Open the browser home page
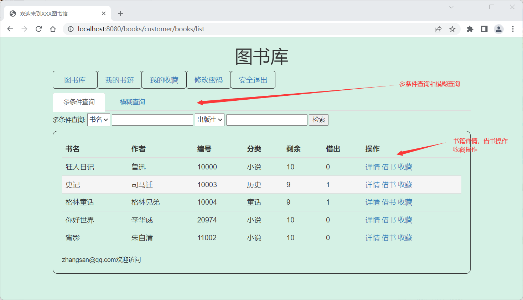Screen dimensions: 523x300 (x=53, y=29)
